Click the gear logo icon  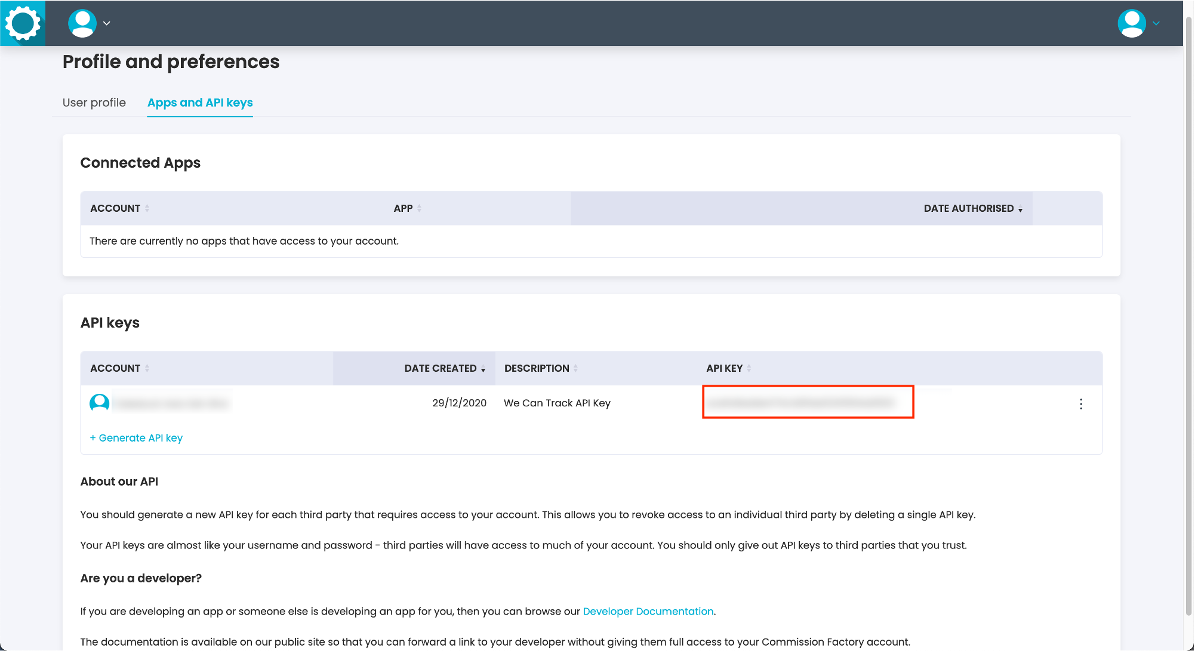[23, 23]
